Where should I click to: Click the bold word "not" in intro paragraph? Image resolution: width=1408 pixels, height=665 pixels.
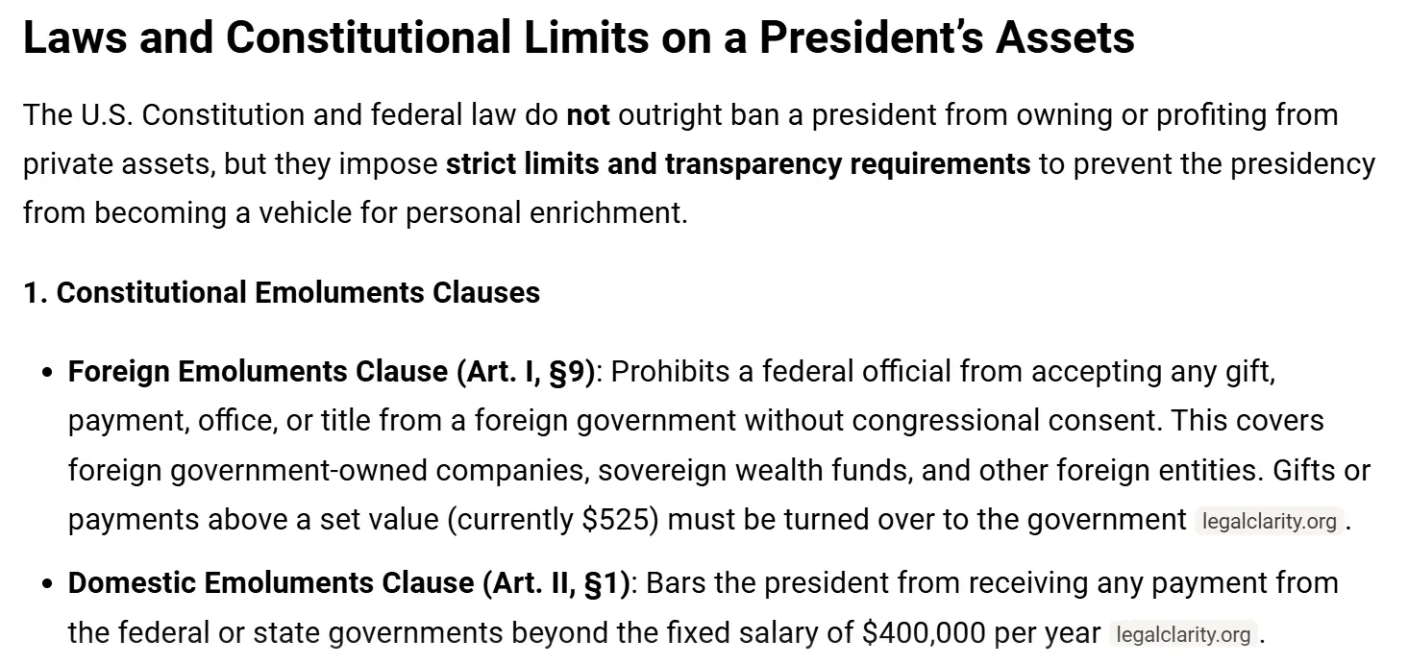[x=588, y=115]
